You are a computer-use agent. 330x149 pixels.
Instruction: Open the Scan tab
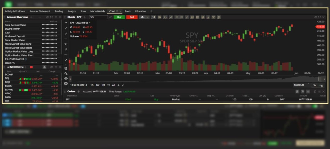pyautogui.click(x=83, y=11)
